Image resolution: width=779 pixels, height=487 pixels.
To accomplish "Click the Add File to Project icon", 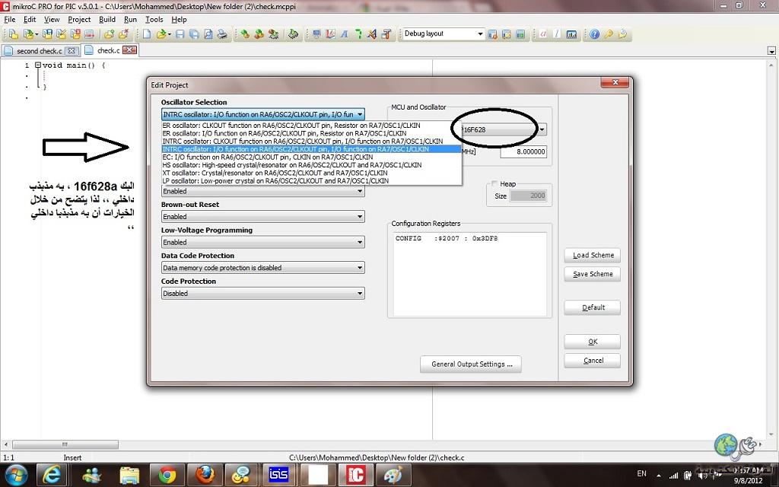I will click(x=109, y=33).
